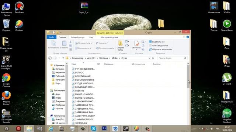Open the WinRar folder on desktop
This screenshot has width=236, height=132.
[x=227, y=7]
